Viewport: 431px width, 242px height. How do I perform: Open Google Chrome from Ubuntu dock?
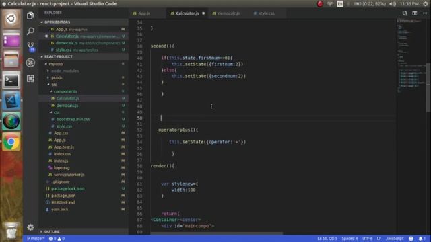click(11, 142)
